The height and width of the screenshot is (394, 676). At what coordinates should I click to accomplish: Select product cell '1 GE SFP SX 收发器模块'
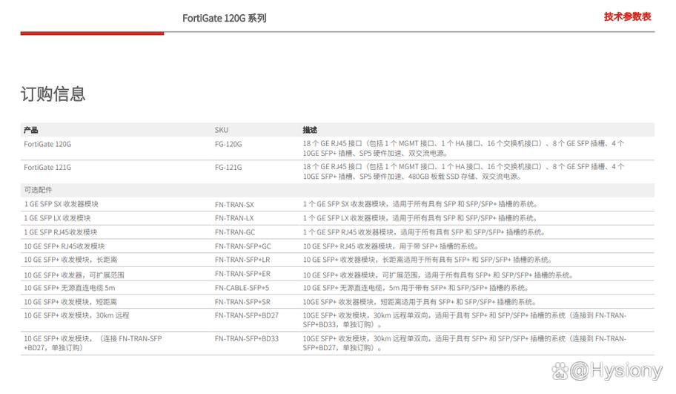pos(61,204)
